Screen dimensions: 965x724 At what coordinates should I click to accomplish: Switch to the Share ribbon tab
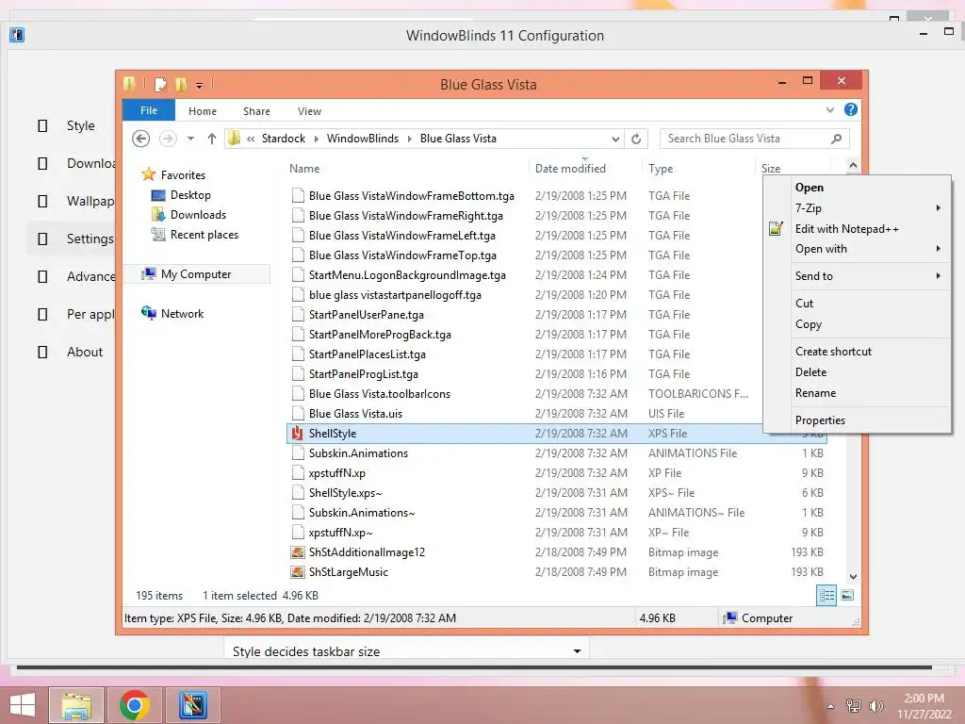click(256, 111)
